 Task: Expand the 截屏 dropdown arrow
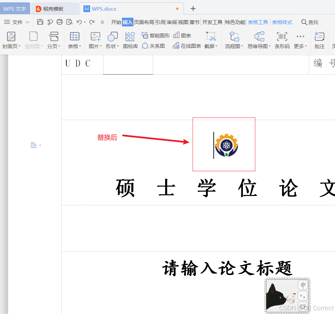point(216,46)
